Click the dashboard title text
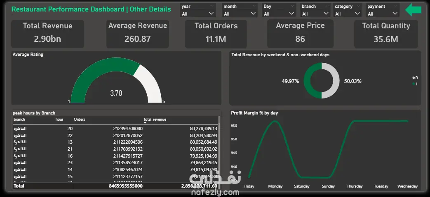Image resolution: width=430 pixels, height=197 pixels. [91, 9]
